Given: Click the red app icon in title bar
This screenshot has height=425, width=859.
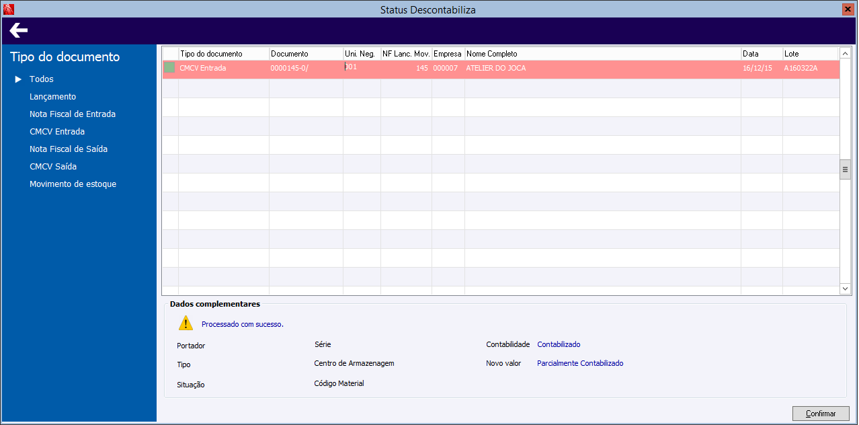Looking at the screenshot, I should (x=8, y=9).
